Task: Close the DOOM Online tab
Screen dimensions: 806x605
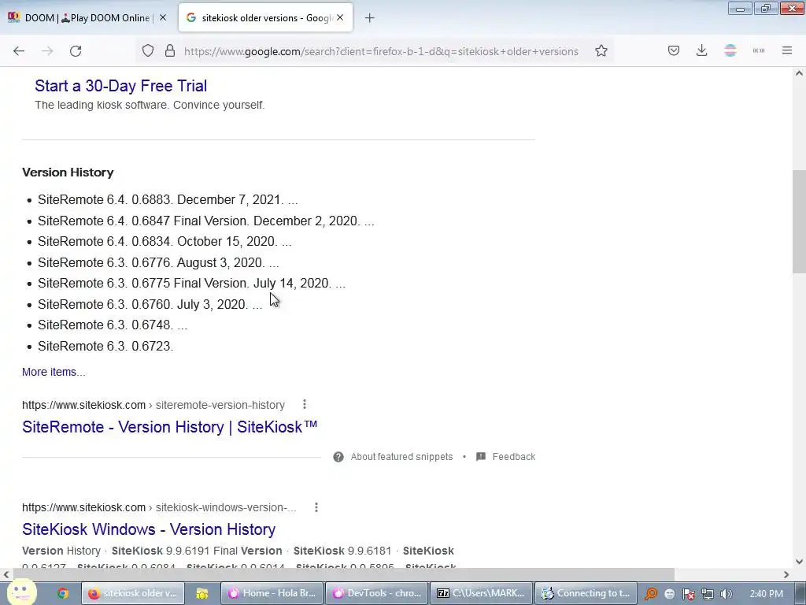Action: 163,17
